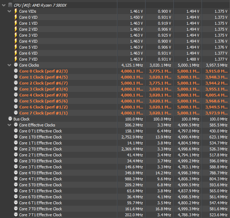Select Core 2 T0 Effective Clock label

coord(41,149)
